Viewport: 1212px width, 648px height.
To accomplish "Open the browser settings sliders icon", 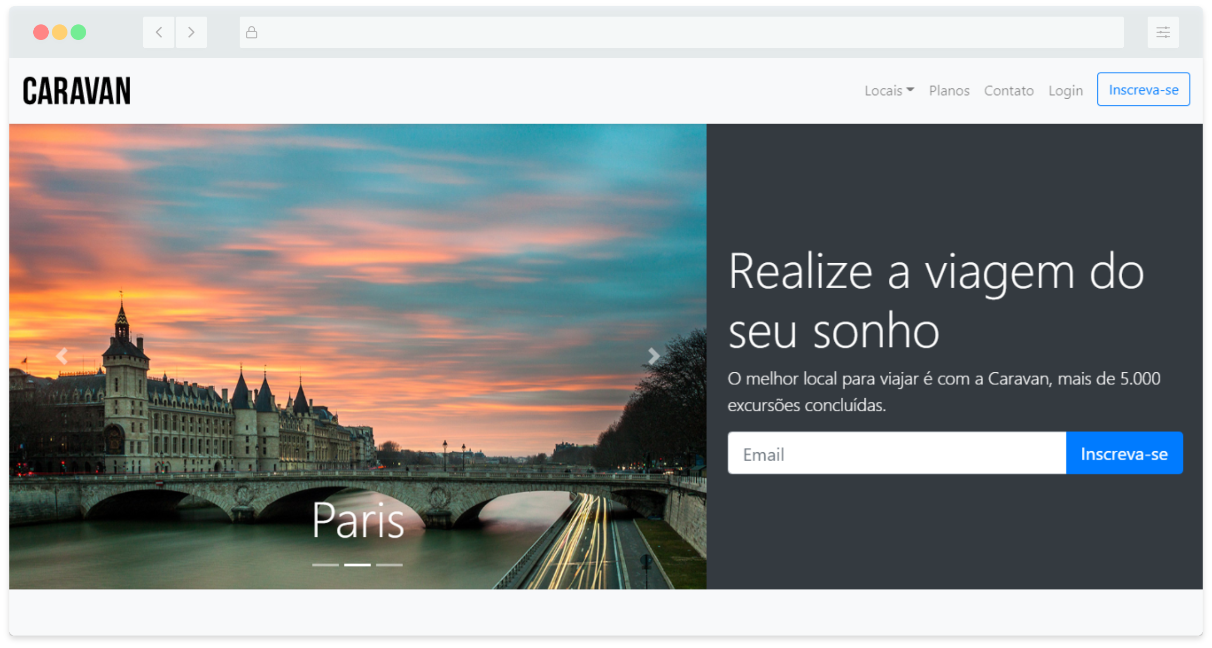I will 1163,32.
